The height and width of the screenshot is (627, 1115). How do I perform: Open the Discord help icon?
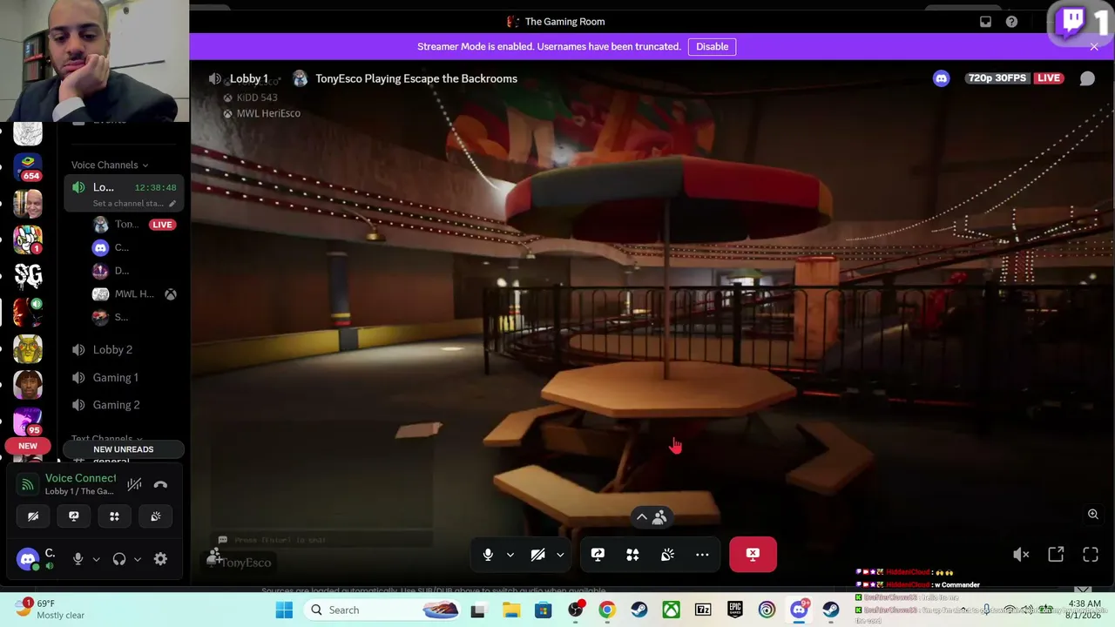1011,22
